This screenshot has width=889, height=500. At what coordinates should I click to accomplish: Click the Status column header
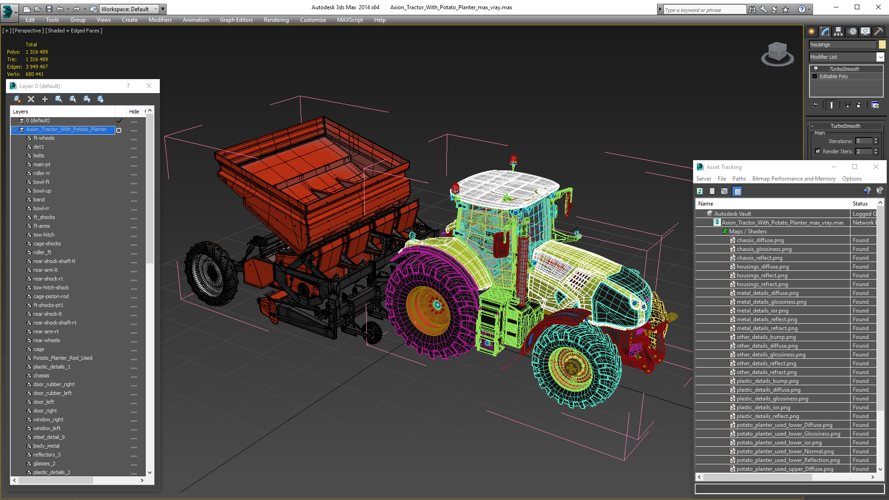click(x=863, y=204)
